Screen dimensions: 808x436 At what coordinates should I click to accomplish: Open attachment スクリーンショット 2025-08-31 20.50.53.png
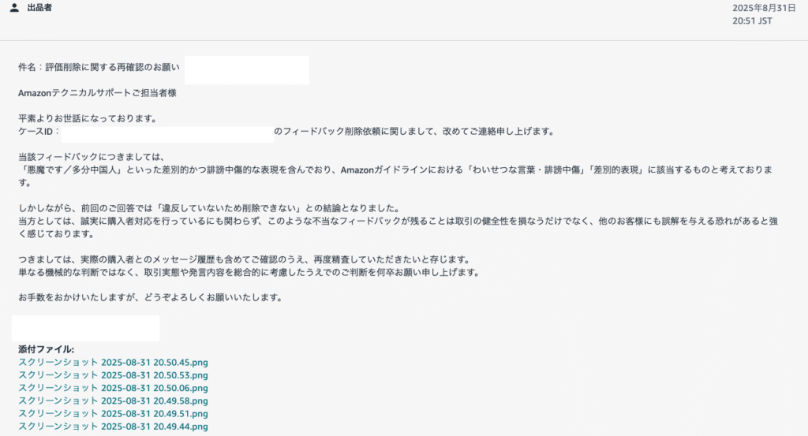pos(114,375)
